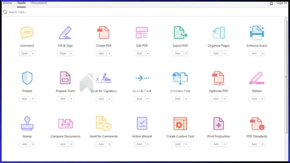Screen dimensions: 290x163
Task: Switch to the Home tab
Action: (7, 3)
